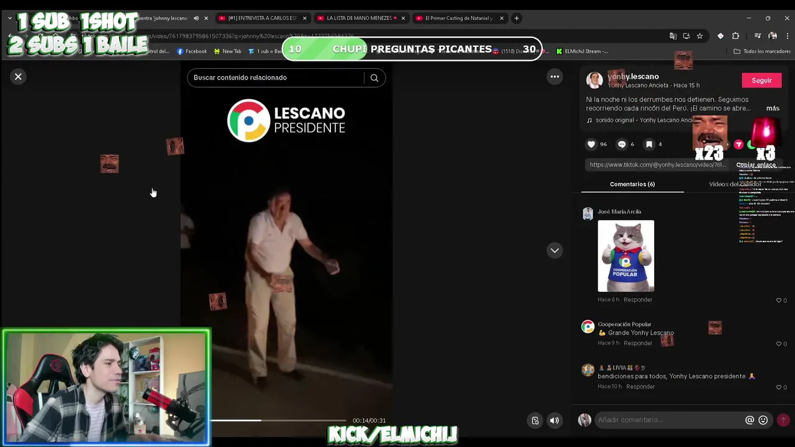This screenshot has height=447, width=795.
Task: Like Cooperación Popular's comment
Action: click(779, 343)
